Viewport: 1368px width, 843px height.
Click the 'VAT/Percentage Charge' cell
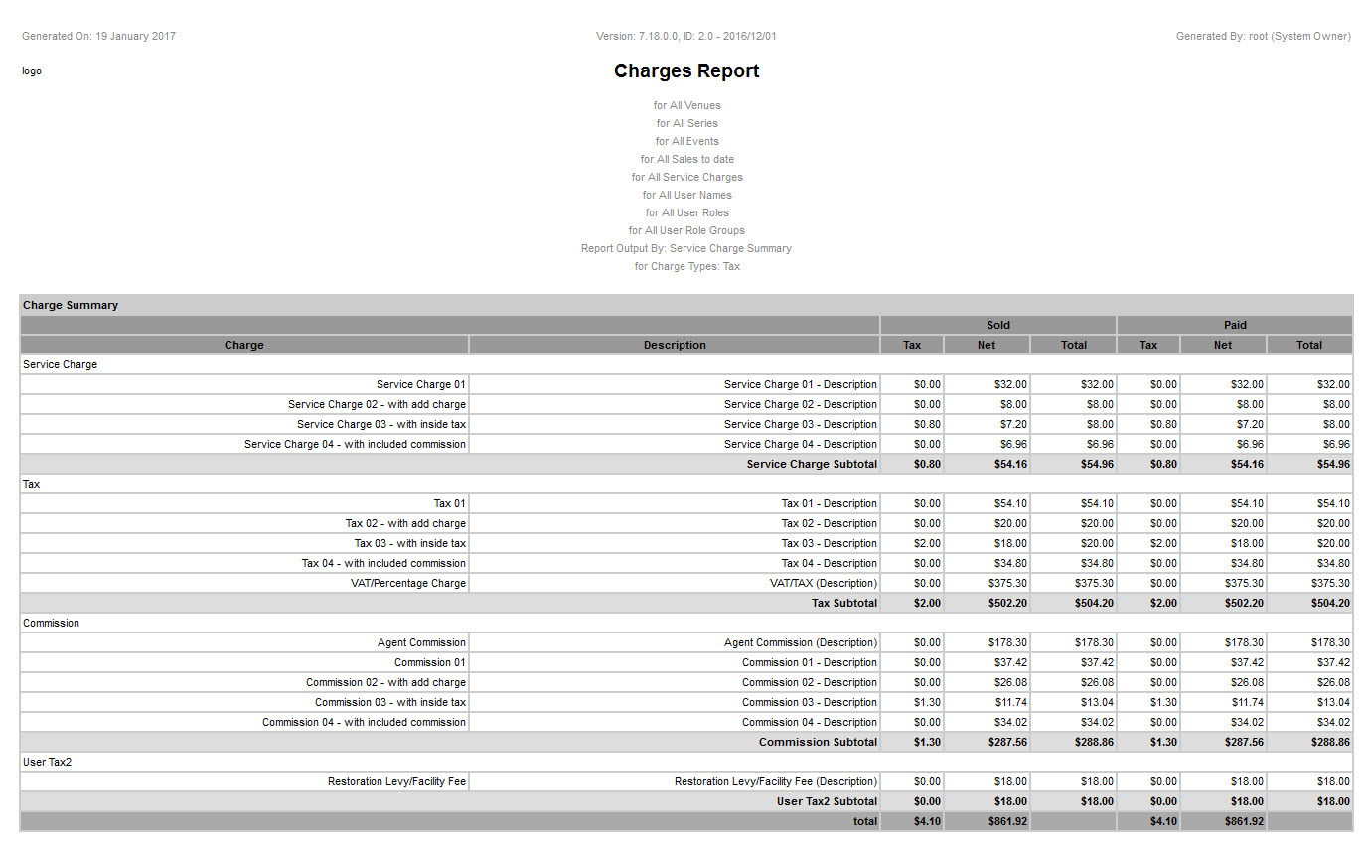(x=244, y=583)
